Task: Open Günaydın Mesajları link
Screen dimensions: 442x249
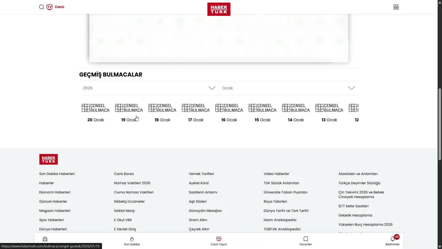Action: [205, 211]
